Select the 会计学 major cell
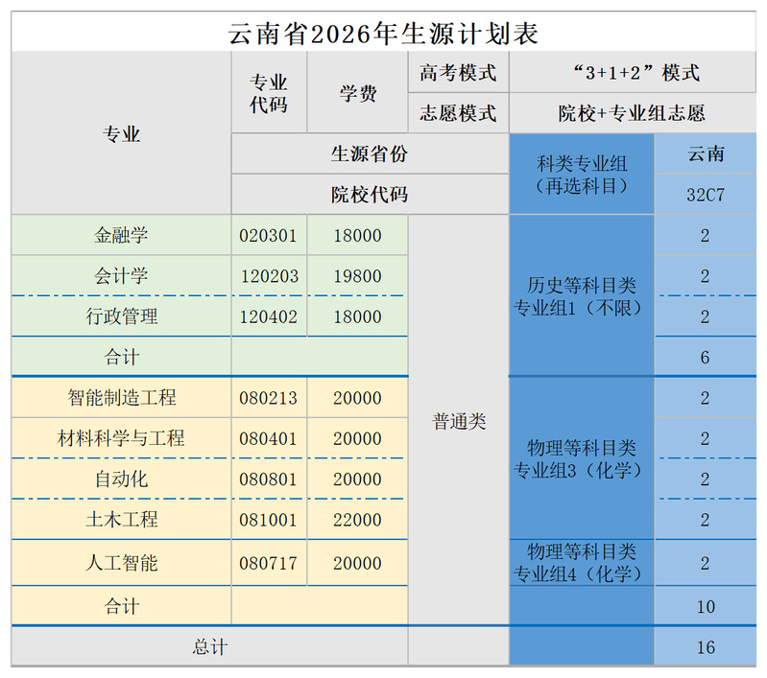767x678 pixels. point(121,275)
